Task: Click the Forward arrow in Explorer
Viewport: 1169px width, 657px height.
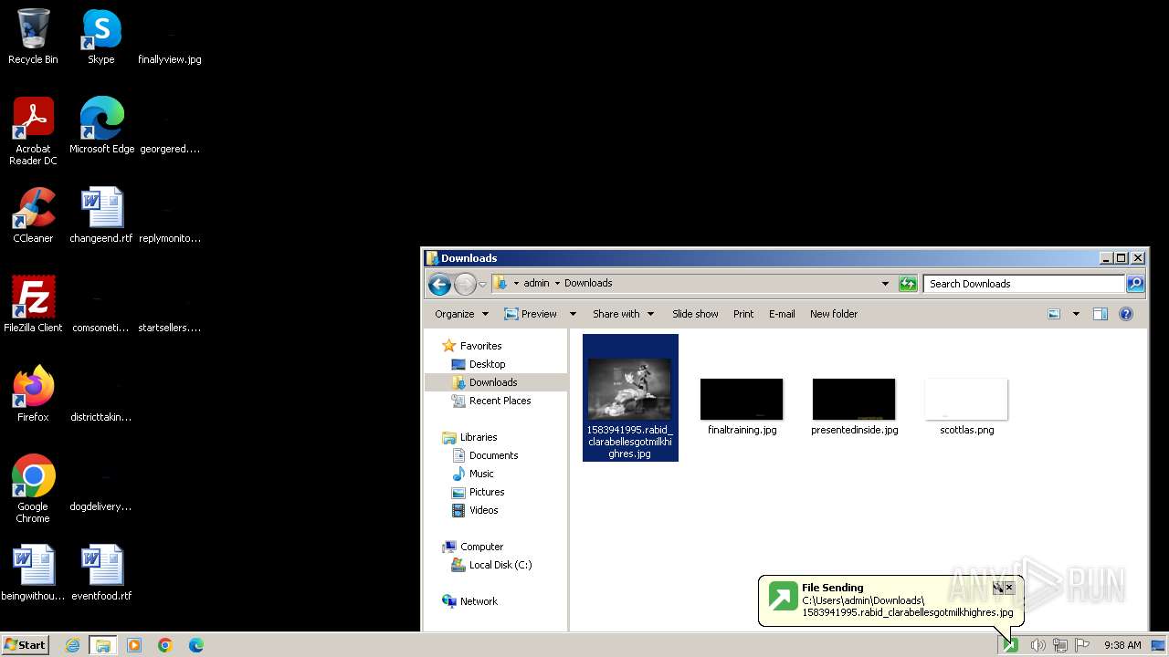Action: pyautogui.click(x=465, y=284)
